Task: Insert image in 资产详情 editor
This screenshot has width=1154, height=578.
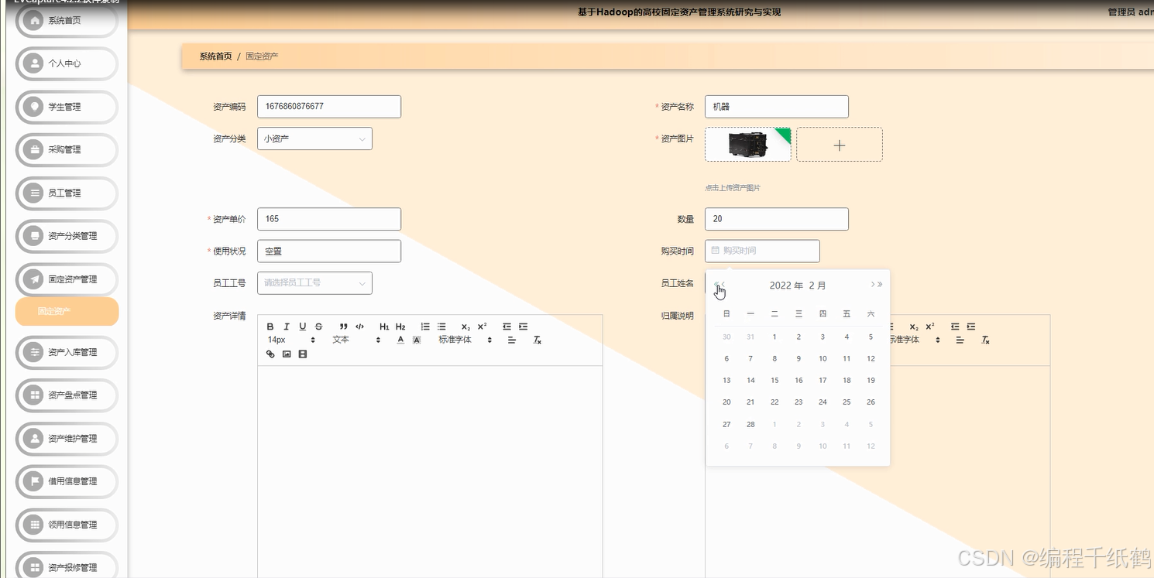Action: point(287,354)
